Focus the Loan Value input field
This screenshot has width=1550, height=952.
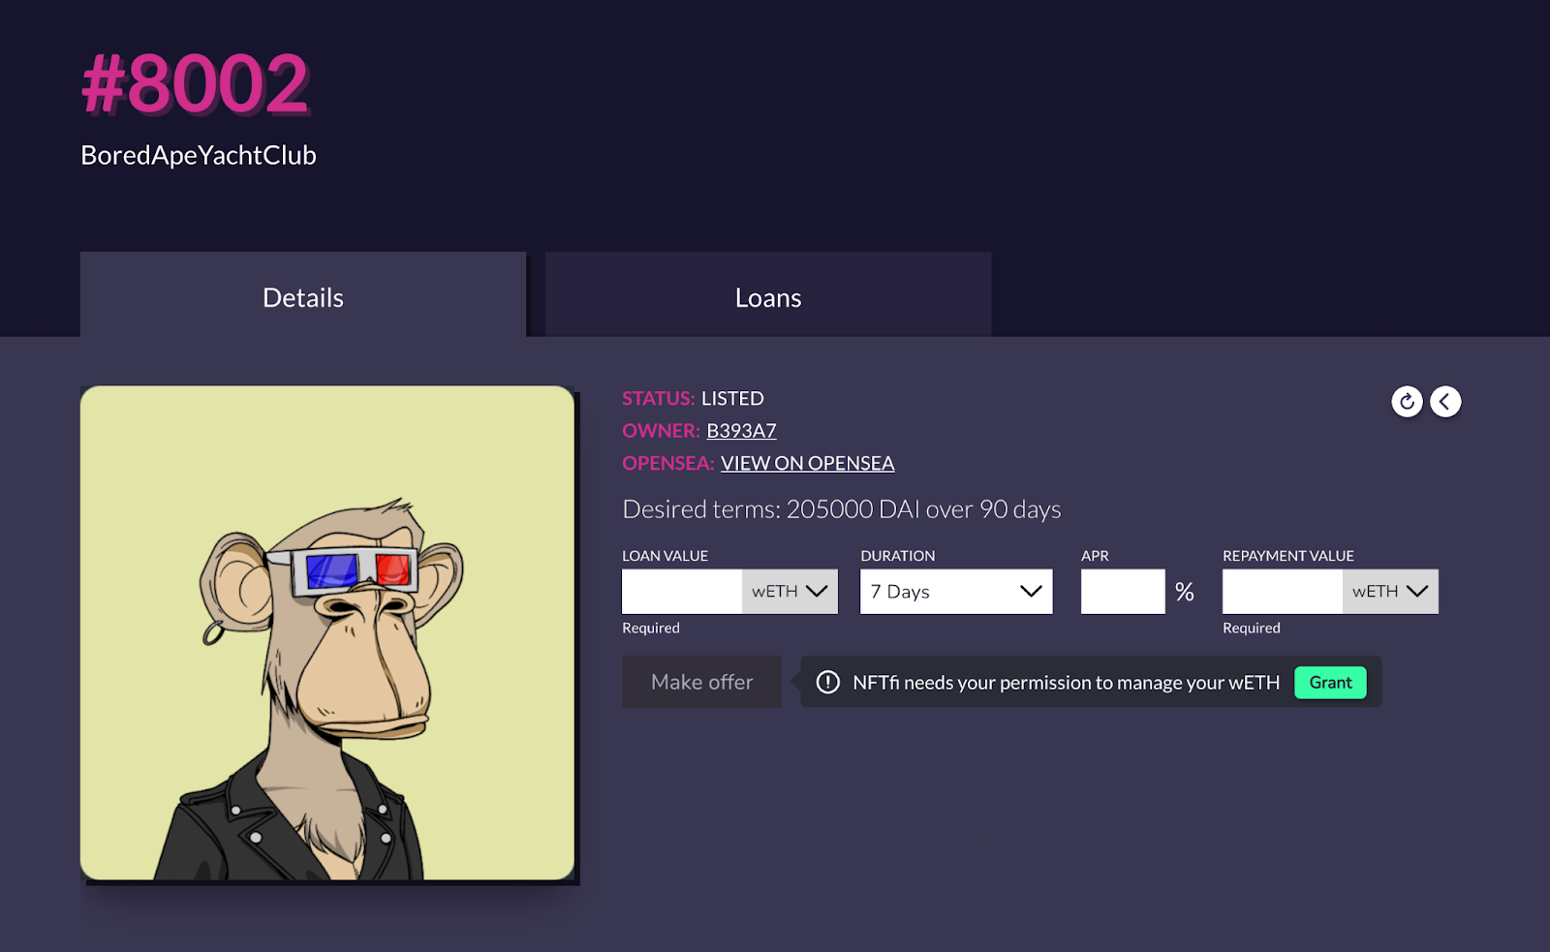point(682,591)
